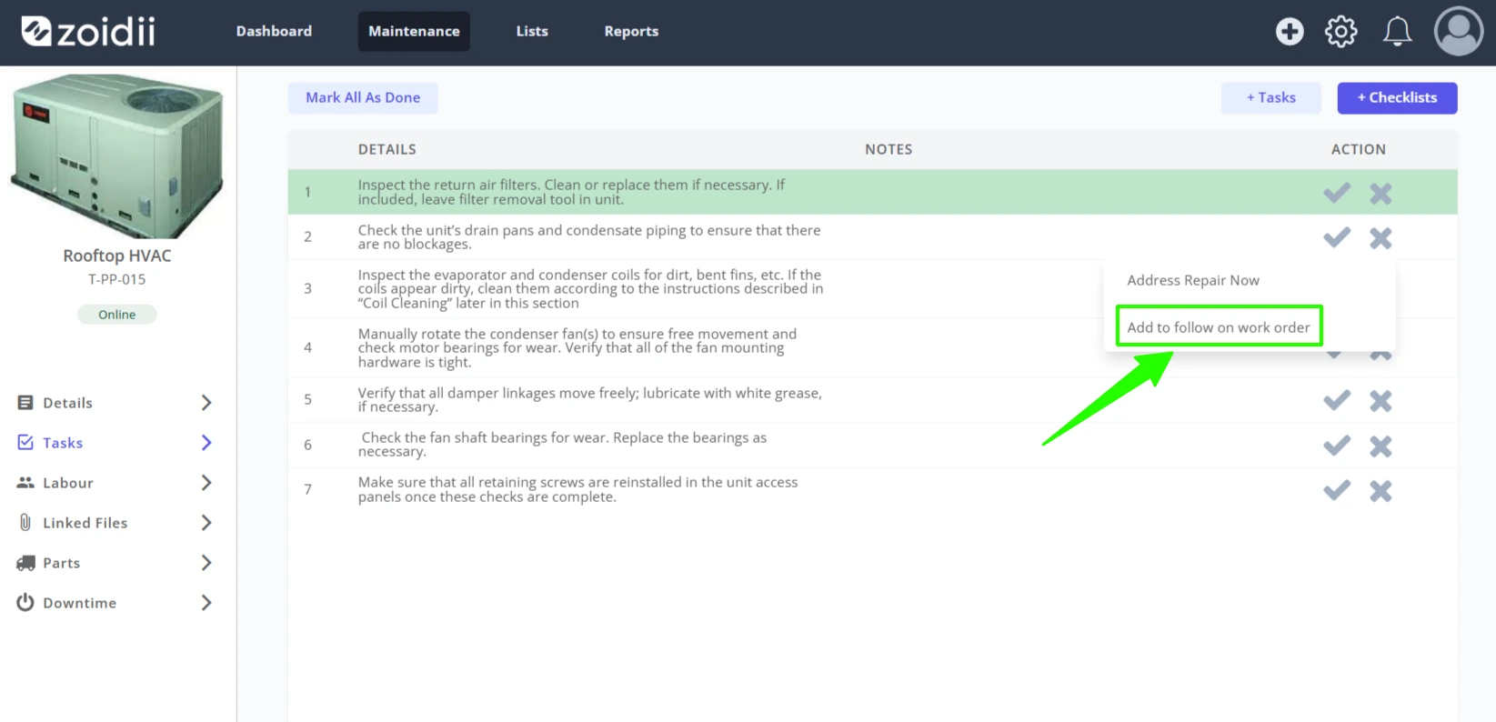Open the user profile avatar
Viewport: 1496px width, 722px height.
point(1459,31)
